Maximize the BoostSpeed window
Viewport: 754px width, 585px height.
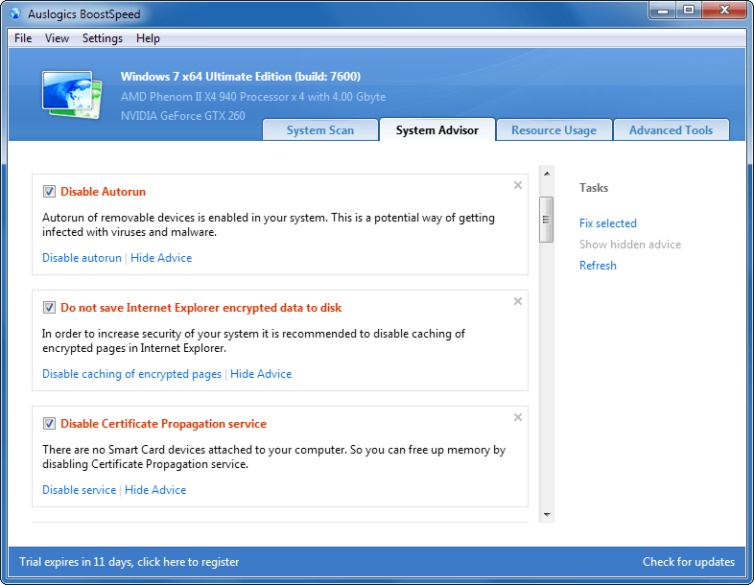coord(689,11)
